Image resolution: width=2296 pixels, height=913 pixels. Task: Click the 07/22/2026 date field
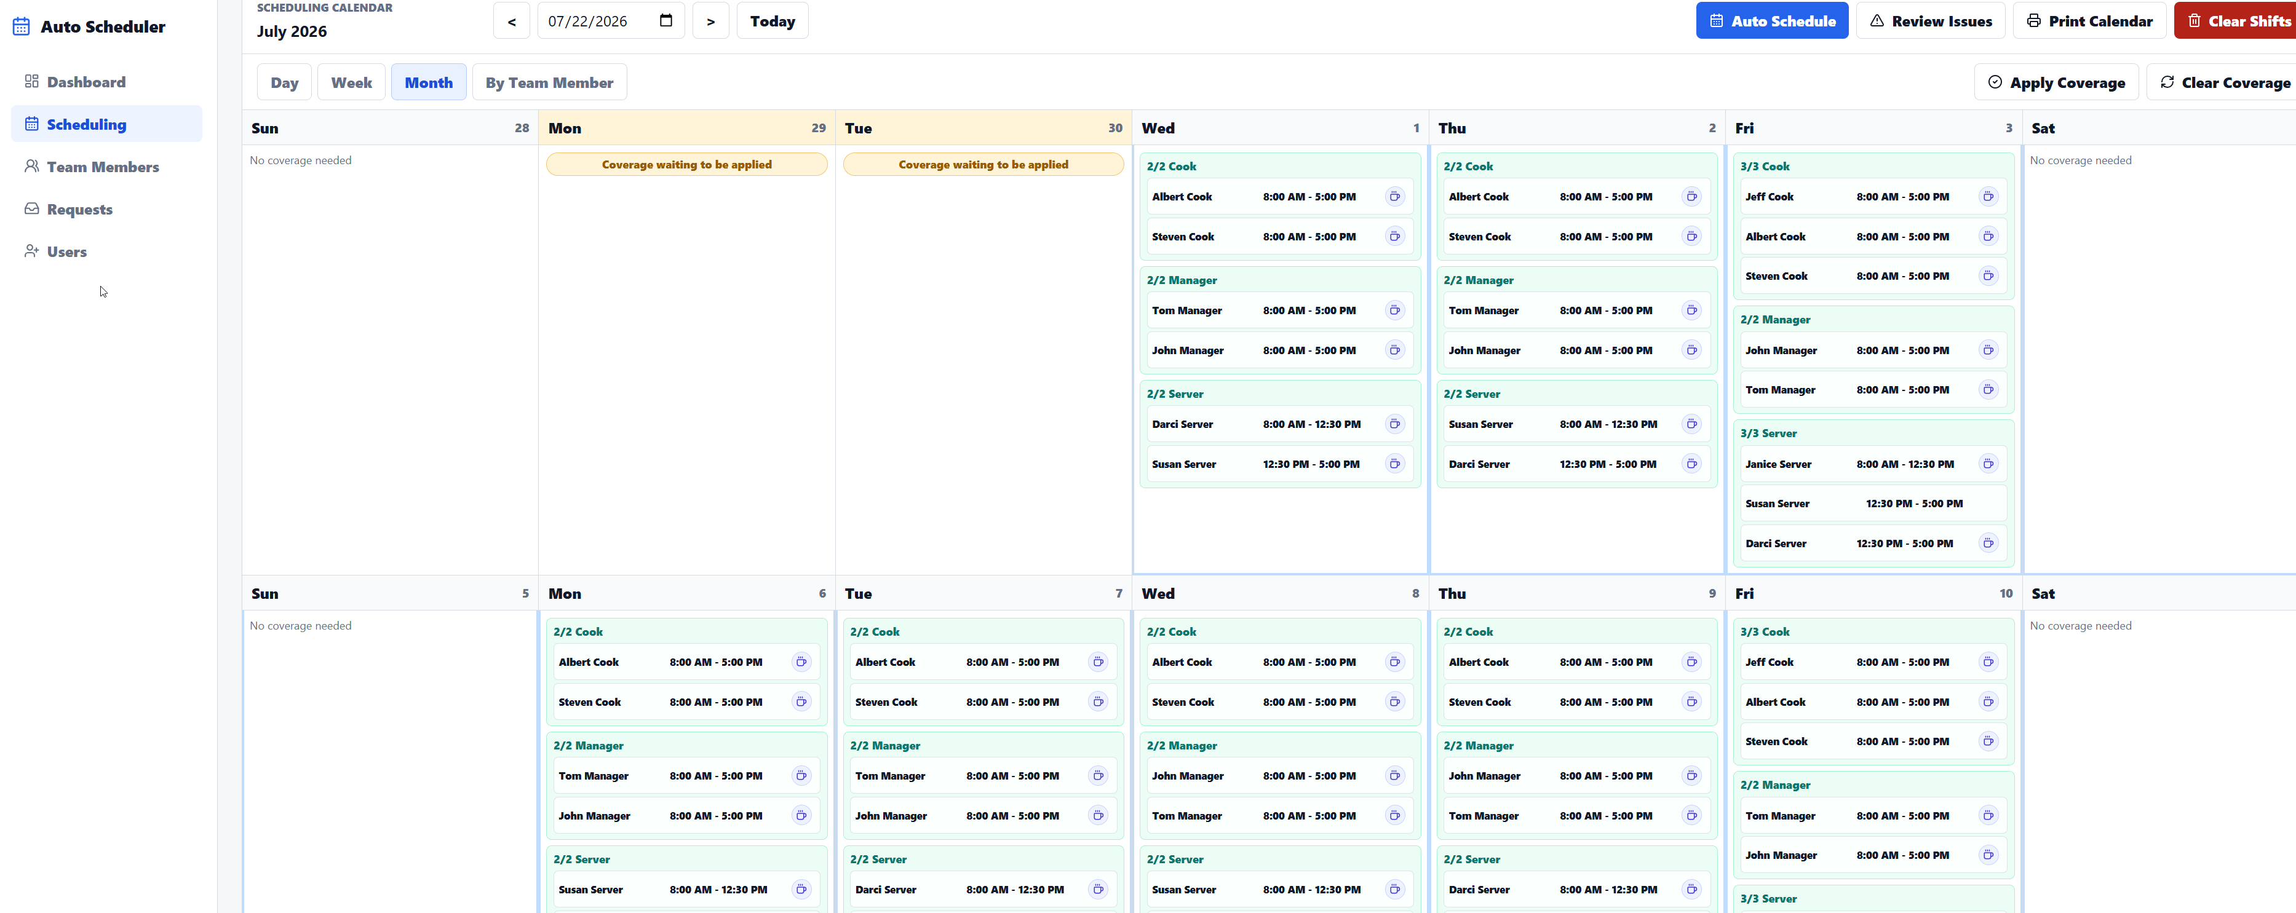pos(611,20)
